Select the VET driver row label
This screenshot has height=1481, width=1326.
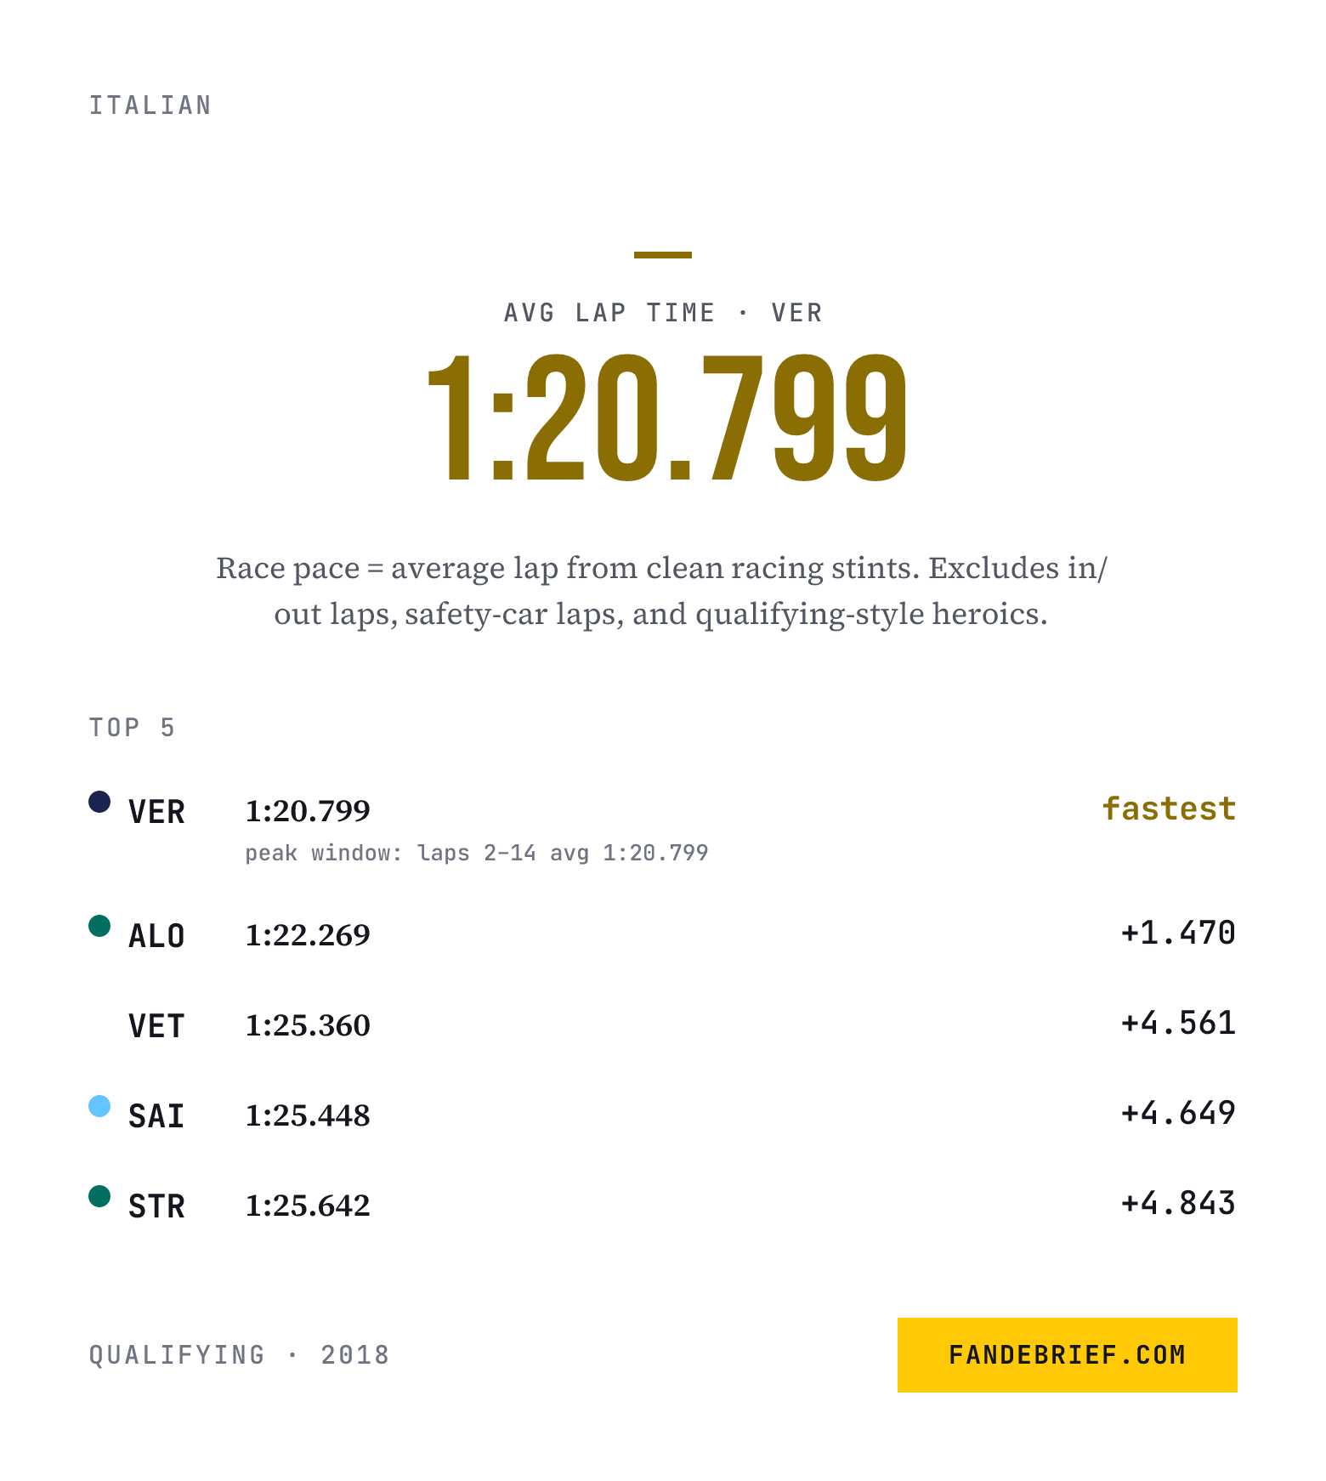click(156, 1026)
